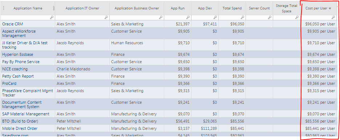Click the search icon in Application Name filter
This screenshot has height=140, width=340.
tap(52, 17)
